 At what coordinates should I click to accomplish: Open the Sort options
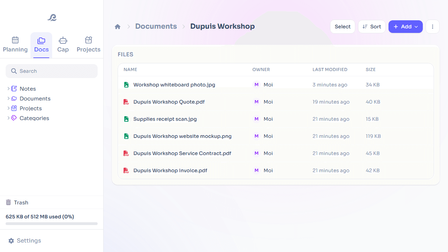click(372, 27)
